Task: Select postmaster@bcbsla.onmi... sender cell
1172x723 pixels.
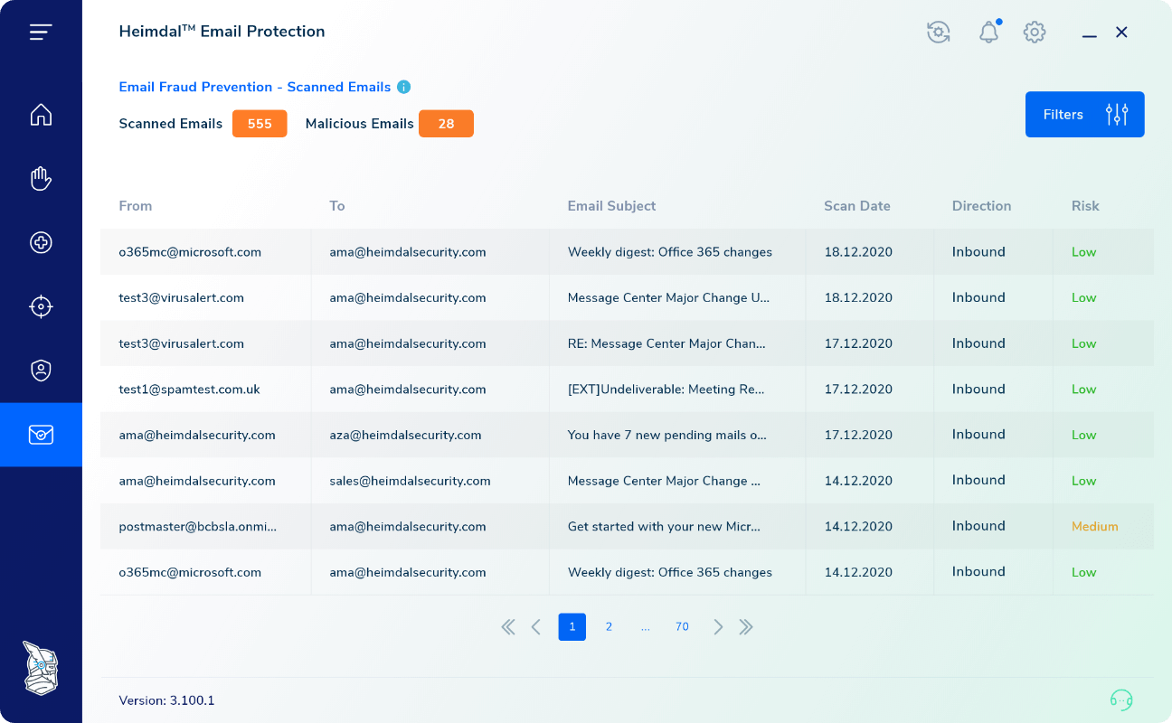Action: click(198, 526)
